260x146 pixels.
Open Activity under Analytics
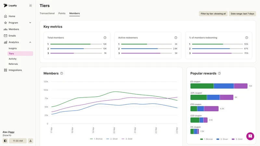pos(12,59)
